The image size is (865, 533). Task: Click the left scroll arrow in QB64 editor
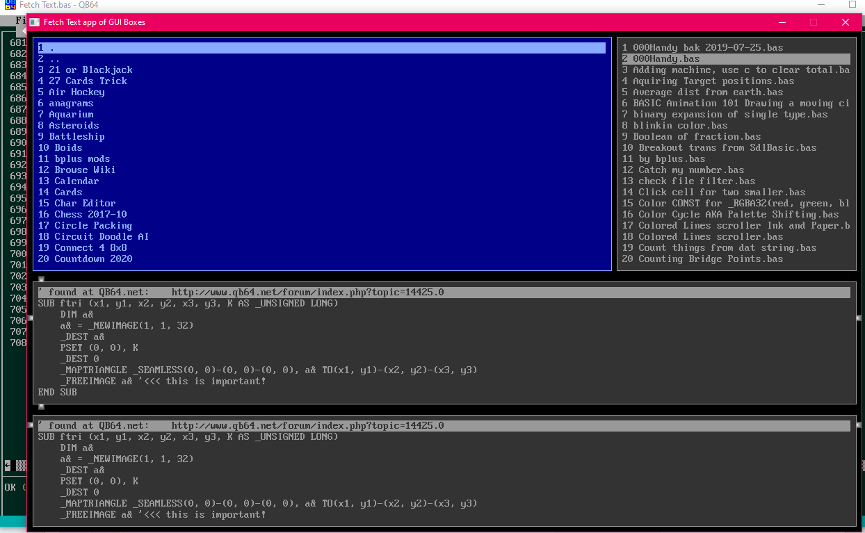(8, 465)
